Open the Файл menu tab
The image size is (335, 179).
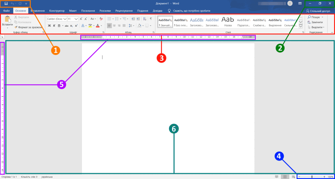[x=6, y=11]
